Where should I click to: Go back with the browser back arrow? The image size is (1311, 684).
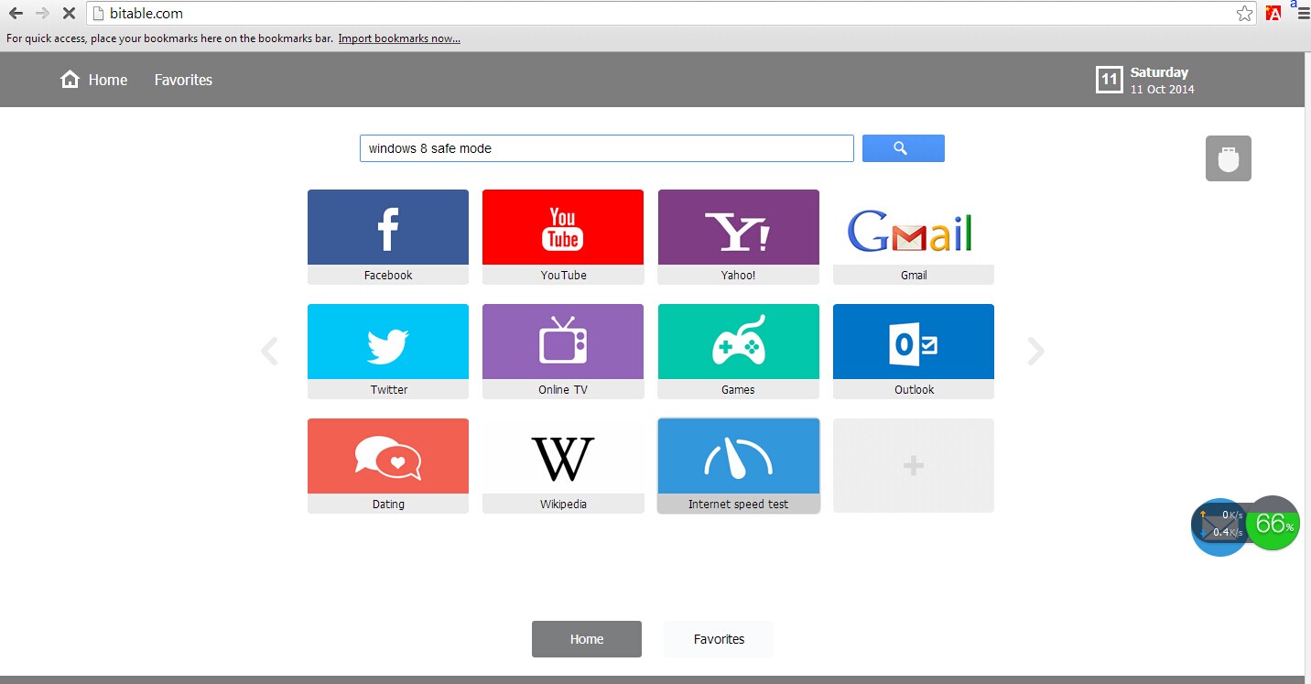[x=16, y=14]
